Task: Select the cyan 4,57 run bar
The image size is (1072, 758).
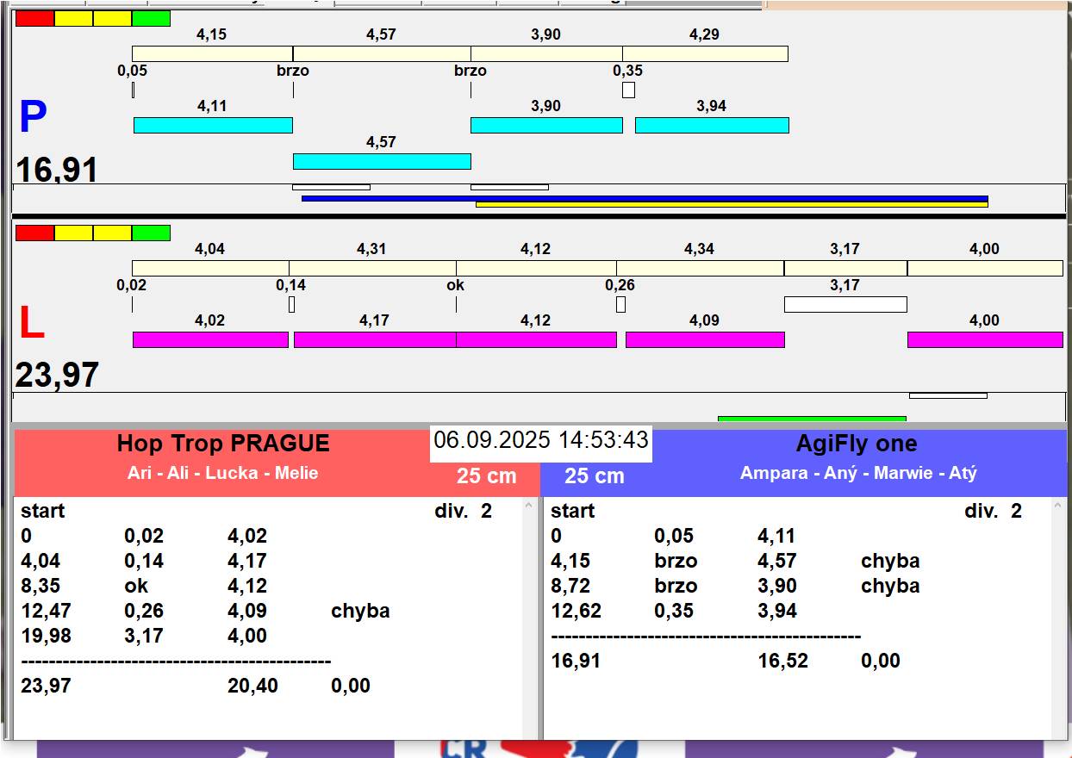Action: [x=382, y=161]
